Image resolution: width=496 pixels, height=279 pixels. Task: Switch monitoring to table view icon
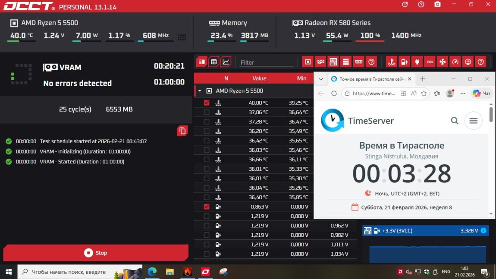213,62
